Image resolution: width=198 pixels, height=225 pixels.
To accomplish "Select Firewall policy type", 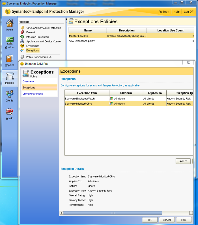I will pos(31,32).
